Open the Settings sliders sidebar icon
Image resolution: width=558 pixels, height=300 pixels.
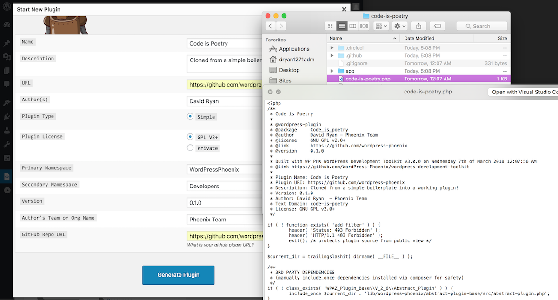tap(7, 158)
